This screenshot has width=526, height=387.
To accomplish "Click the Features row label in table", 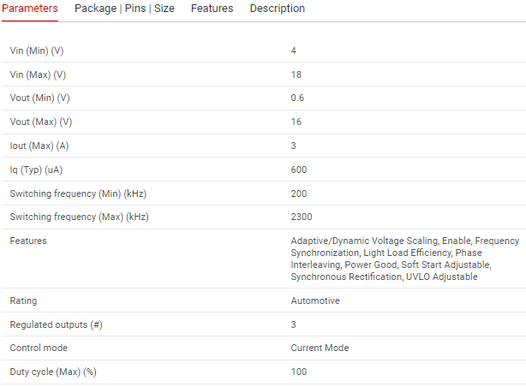I will pos(28,241).
